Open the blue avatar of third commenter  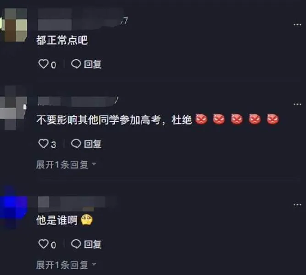[x=14, y=207]
